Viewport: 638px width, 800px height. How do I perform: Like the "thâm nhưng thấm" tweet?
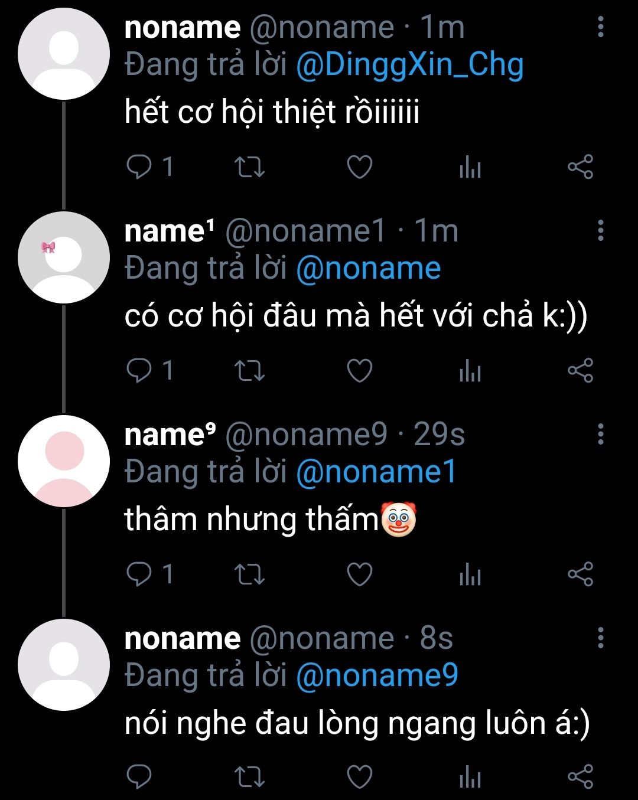tap(359, 574)
